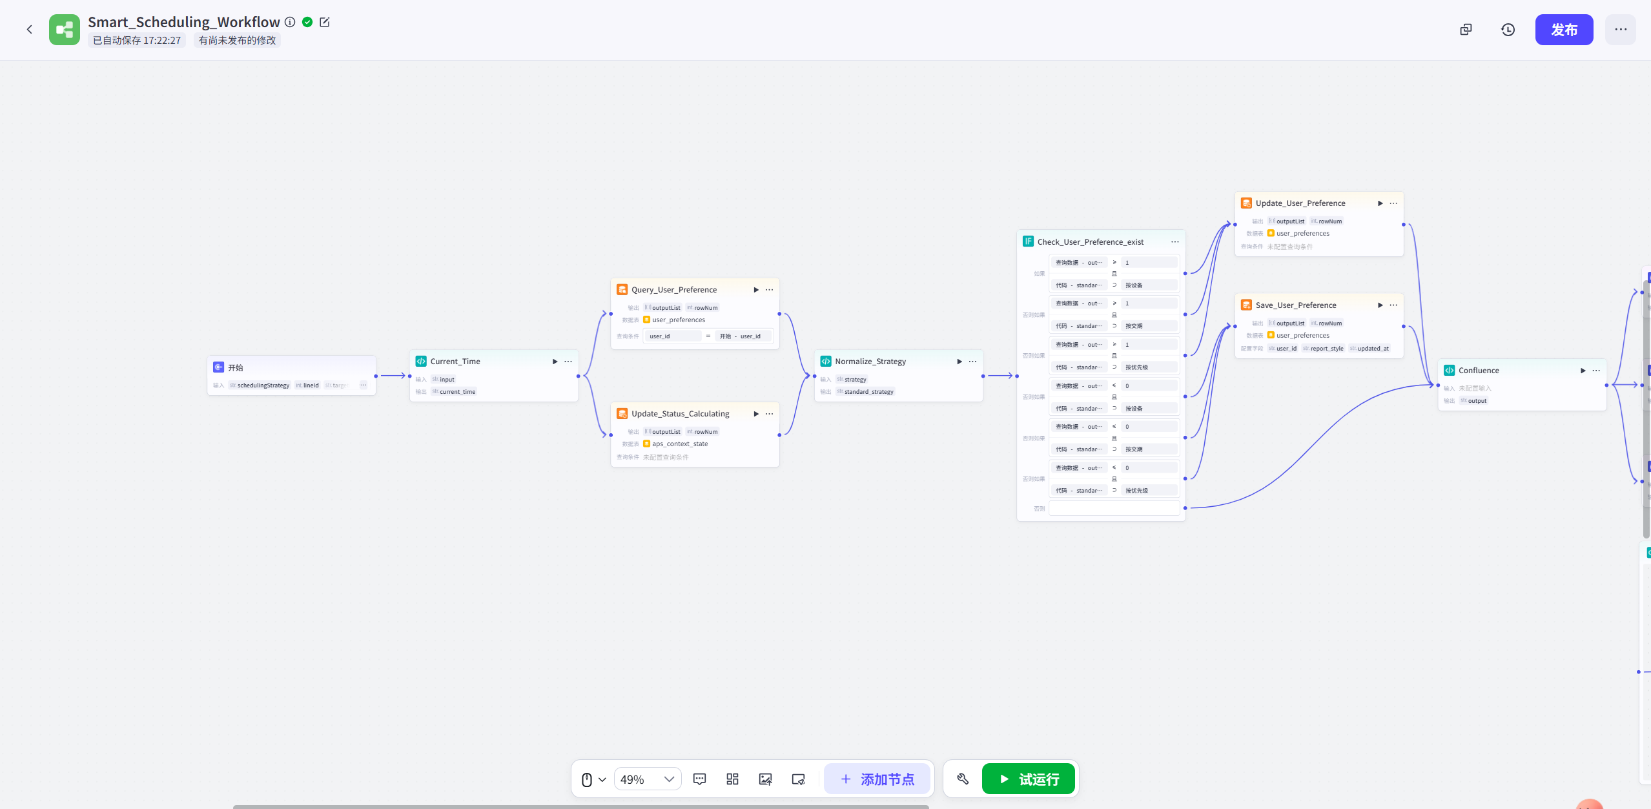This screenshot has width=1651, height=809.
Task: Publish the workflow with 发布
Action: pyautogui.click(x=1564, y=30)
